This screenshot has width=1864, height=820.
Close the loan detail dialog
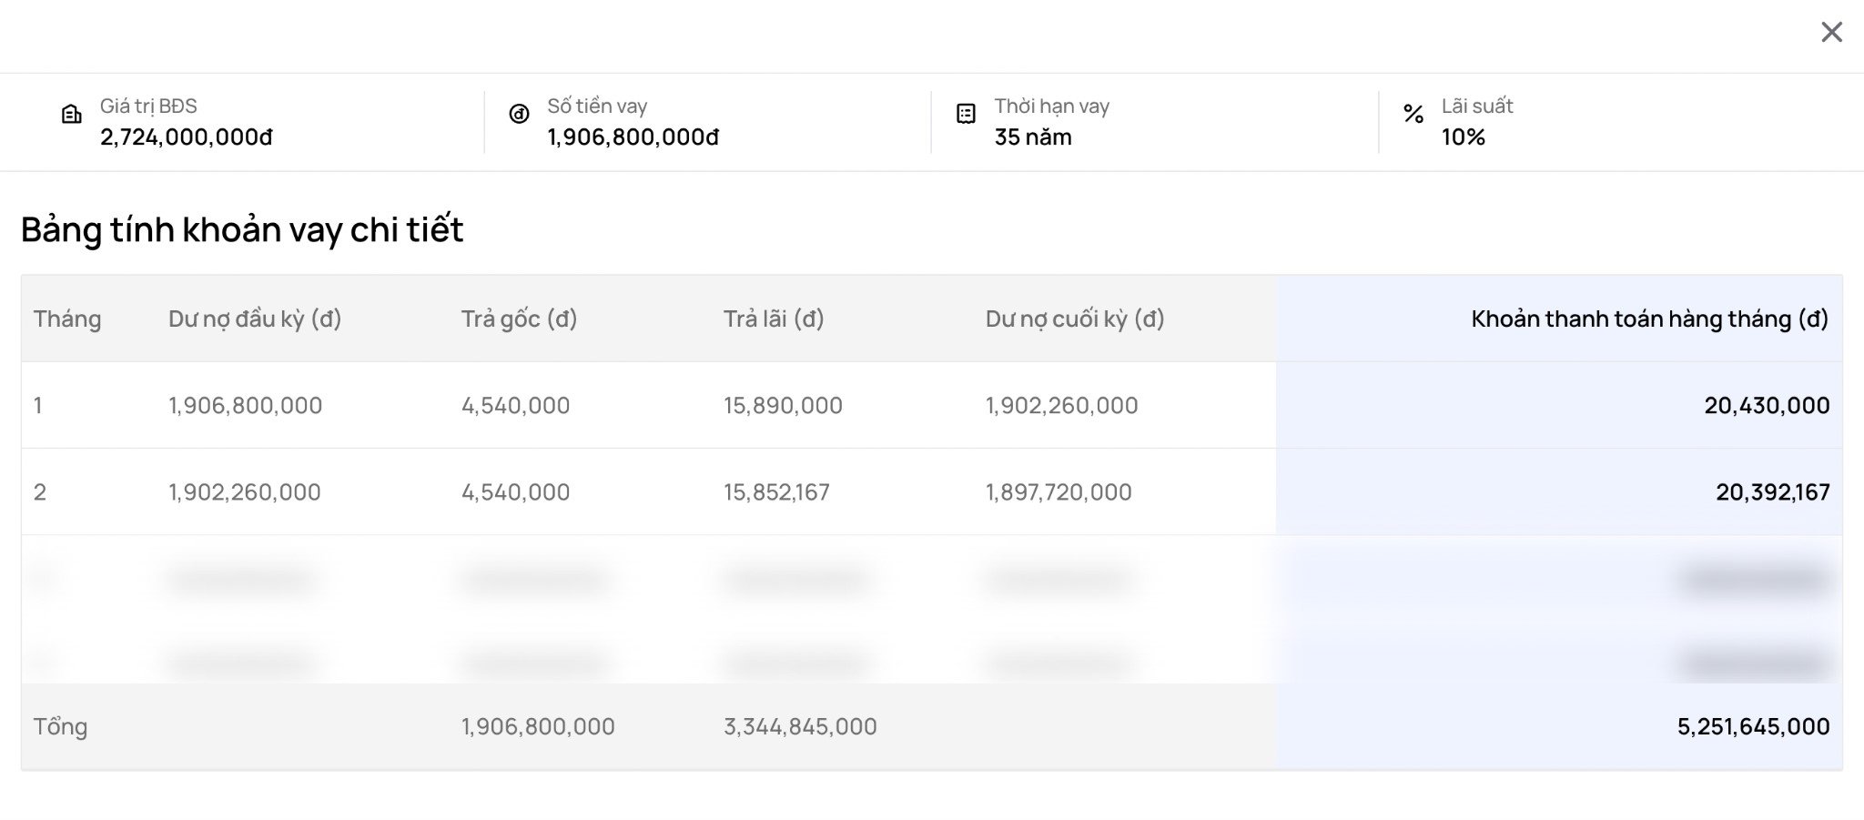pyautogui.click(x=1831, y=32)
